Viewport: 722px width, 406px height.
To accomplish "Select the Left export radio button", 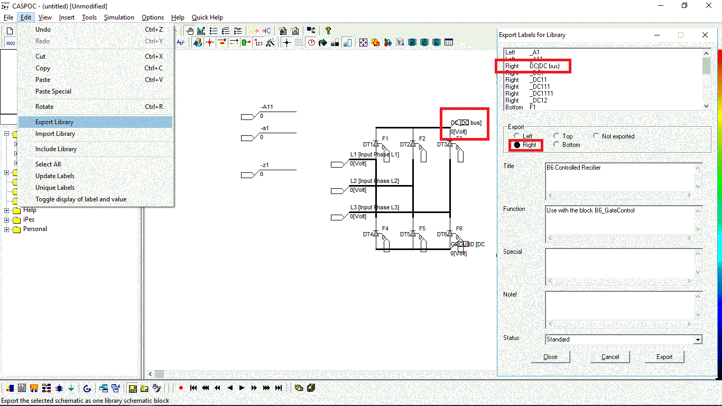I will (516, 136).
